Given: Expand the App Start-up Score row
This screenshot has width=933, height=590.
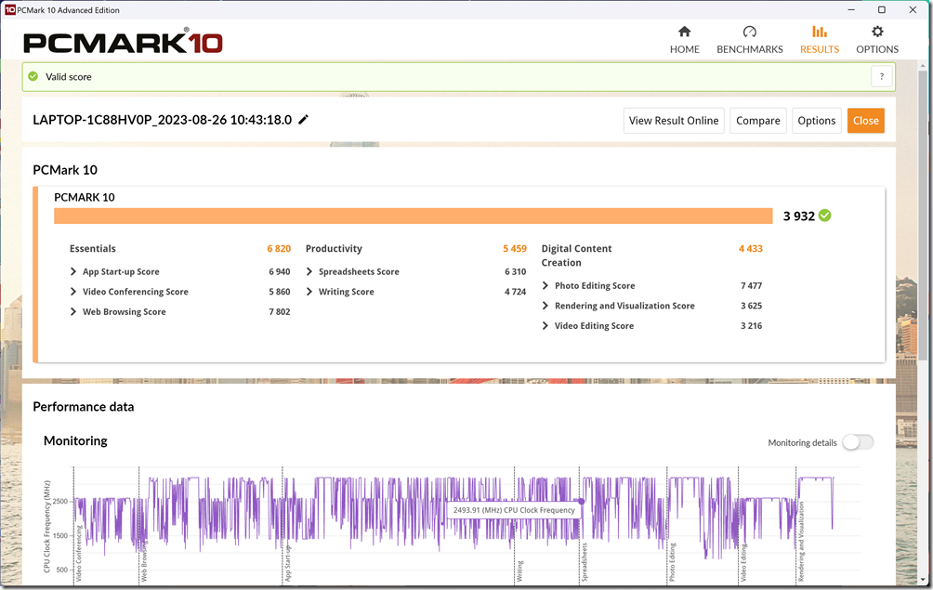Looking at the screenshot, I should [74, 272].
